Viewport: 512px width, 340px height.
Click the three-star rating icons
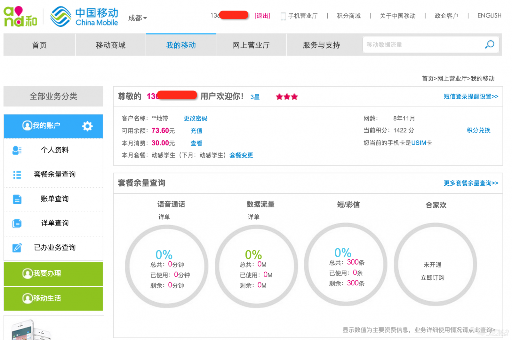coord(287,97)
